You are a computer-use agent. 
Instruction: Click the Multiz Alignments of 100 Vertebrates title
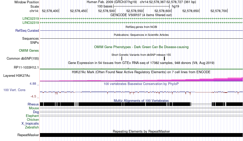click(x=141, y=101)
